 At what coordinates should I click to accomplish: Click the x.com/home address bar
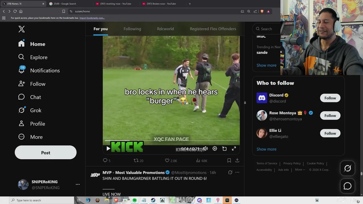(153, 11)
